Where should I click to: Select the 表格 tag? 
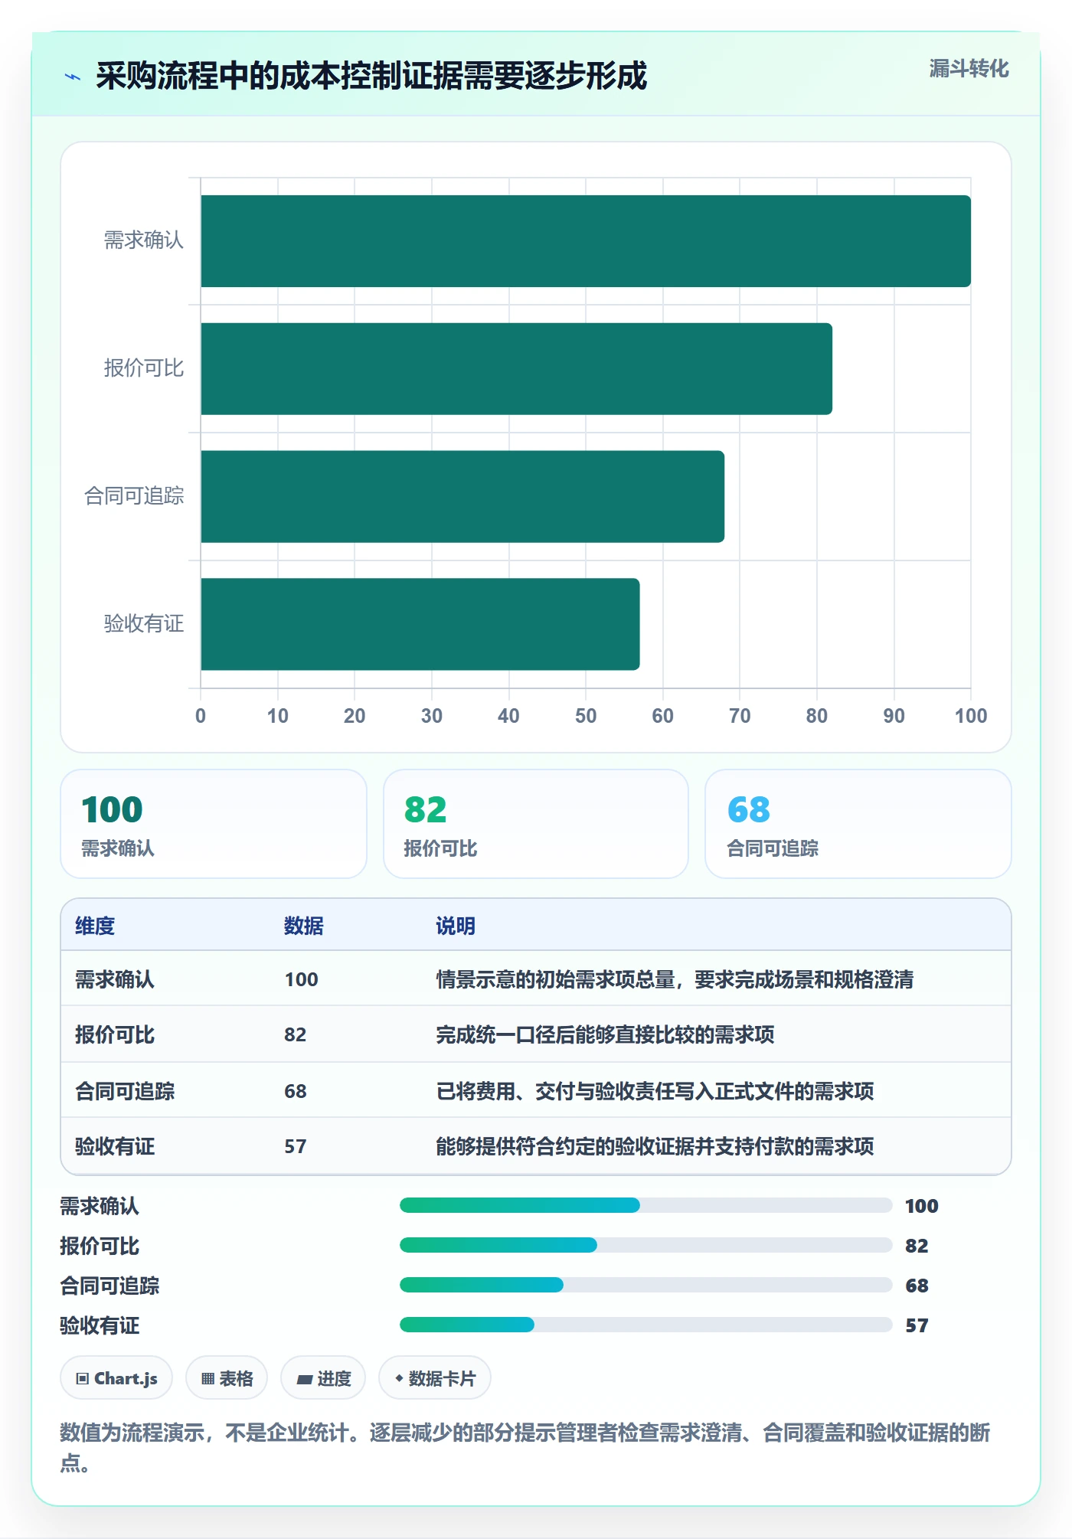click(227, 1378)
